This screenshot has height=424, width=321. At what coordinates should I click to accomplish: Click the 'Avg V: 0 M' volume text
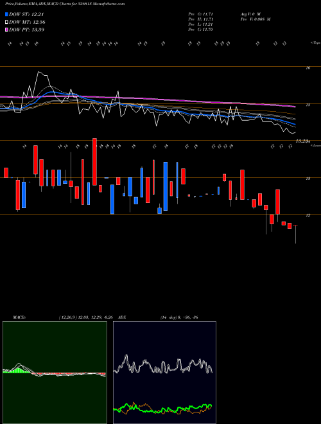point(250,14)
